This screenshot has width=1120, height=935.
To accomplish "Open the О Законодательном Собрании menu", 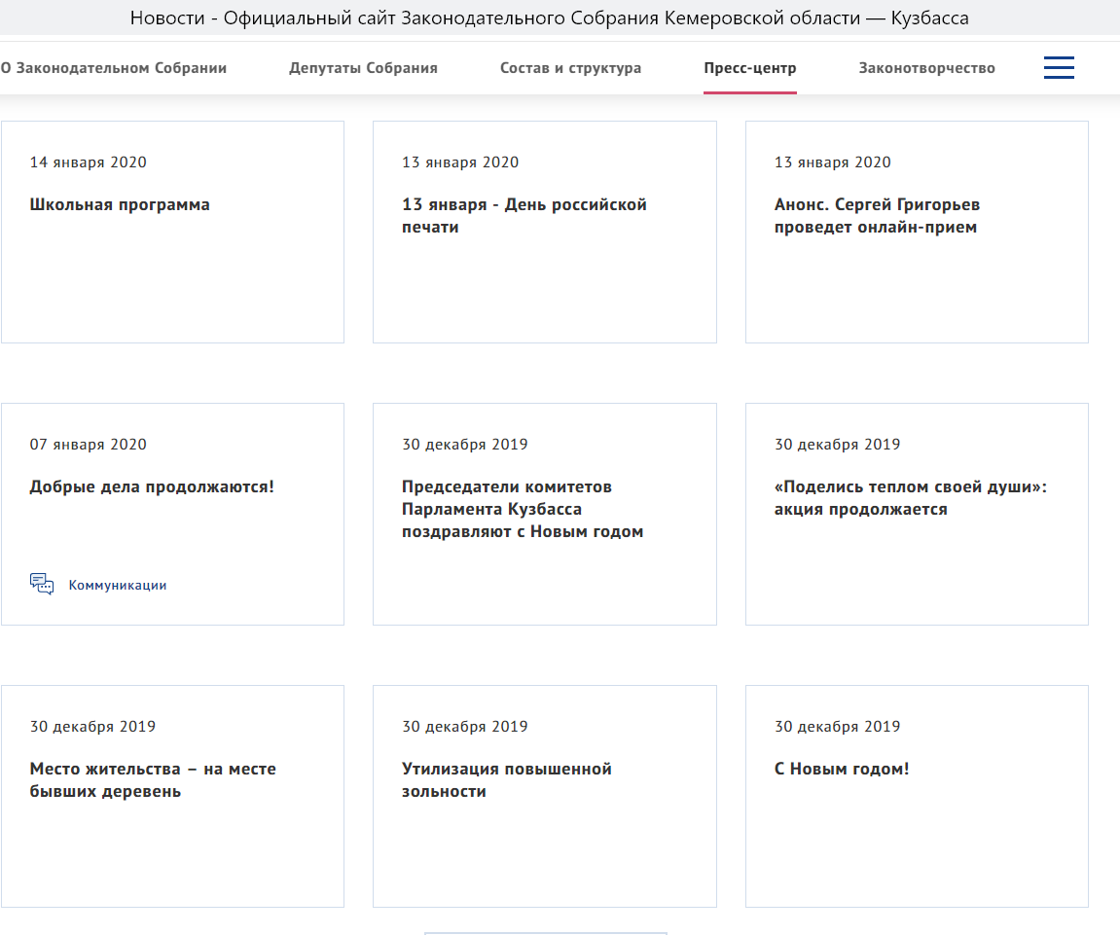I will click(x=114, y=68).
